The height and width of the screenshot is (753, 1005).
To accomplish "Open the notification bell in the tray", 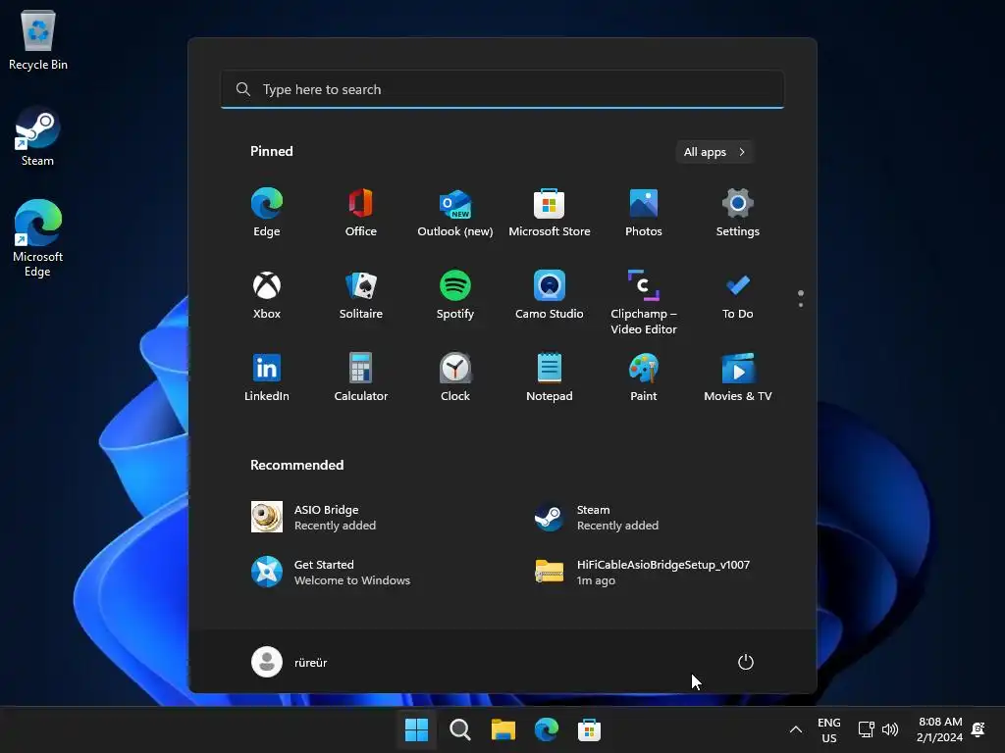I will point(979,729).
